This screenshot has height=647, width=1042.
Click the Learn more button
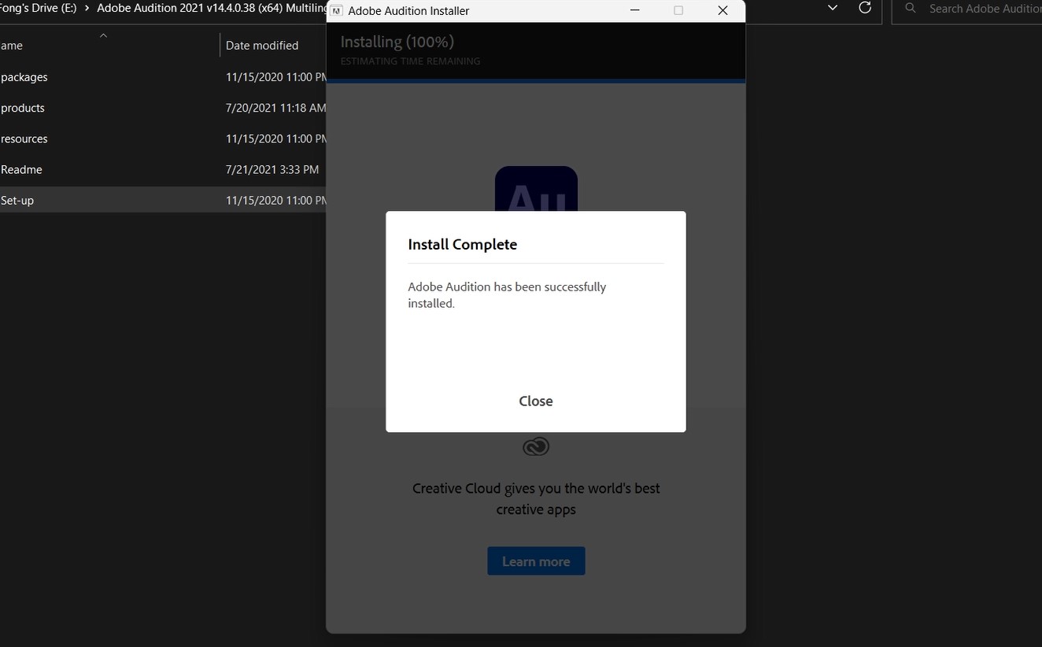click(536, 561)
